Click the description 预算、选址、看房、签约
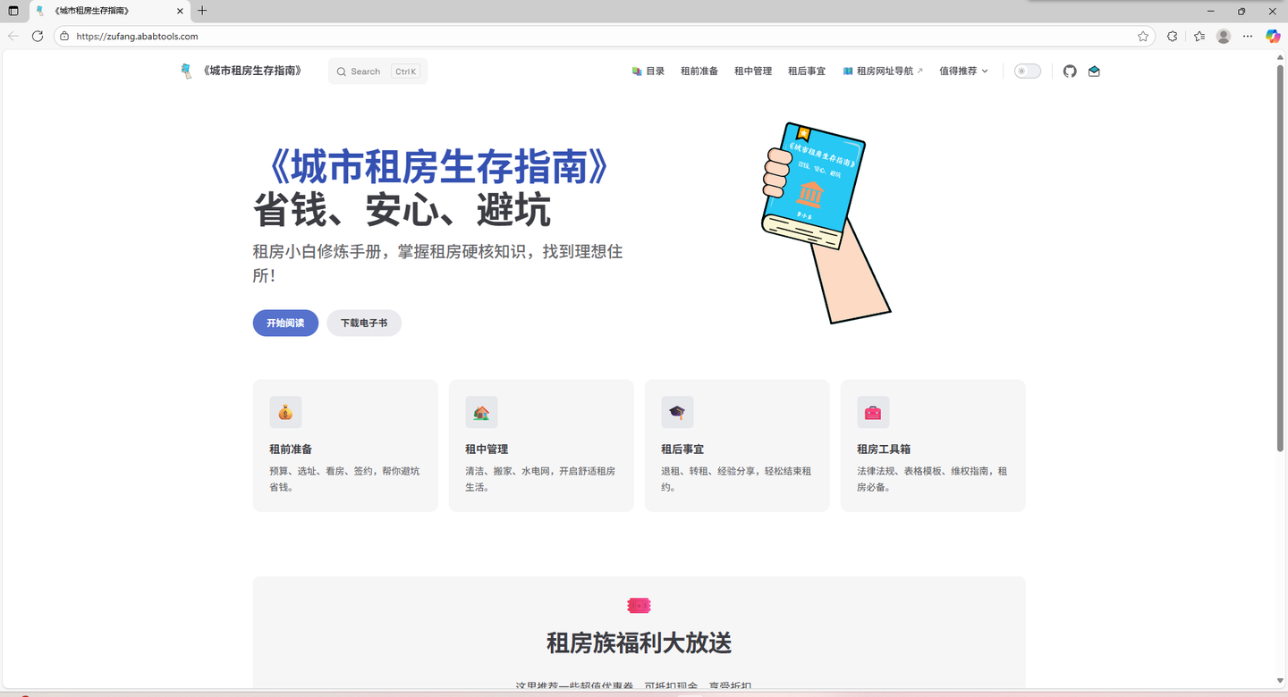The image size is (1288, 697). [344, 479]
